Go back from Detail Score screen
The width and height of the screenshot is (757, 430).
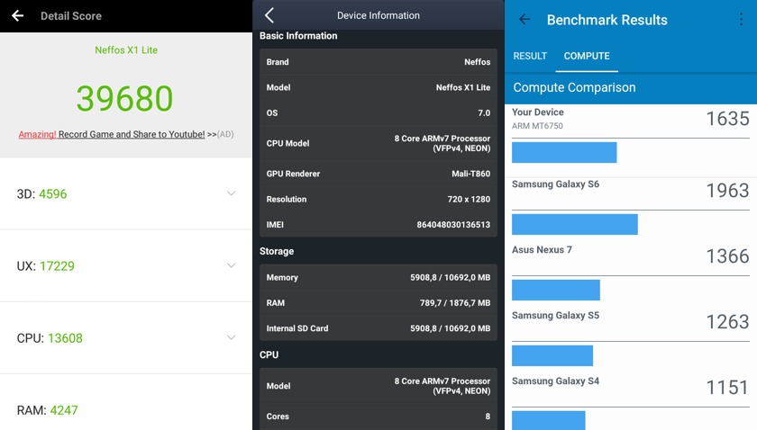coord(17,16)
